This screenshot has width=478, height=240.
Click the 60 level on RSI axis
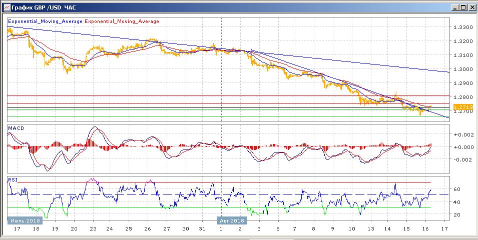tap(456, 189)
